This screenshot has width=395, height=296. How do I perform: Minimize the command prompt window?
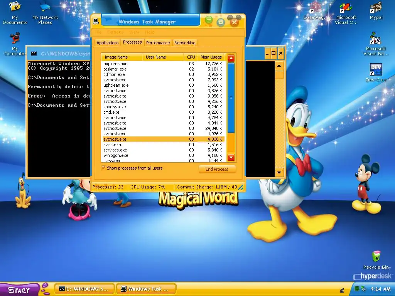click(268, 53)
